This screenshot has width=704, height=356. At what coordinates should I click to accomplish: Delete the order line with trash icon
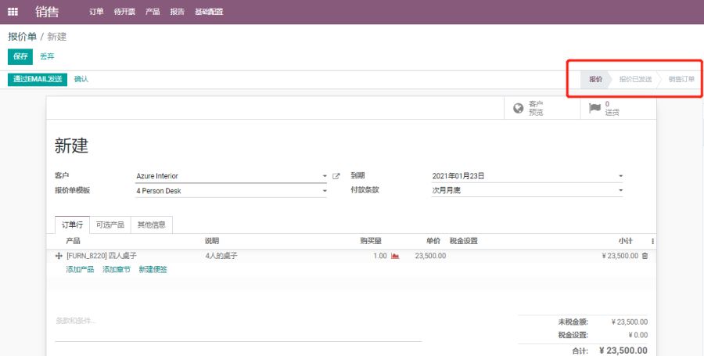(x=645, y=256)
